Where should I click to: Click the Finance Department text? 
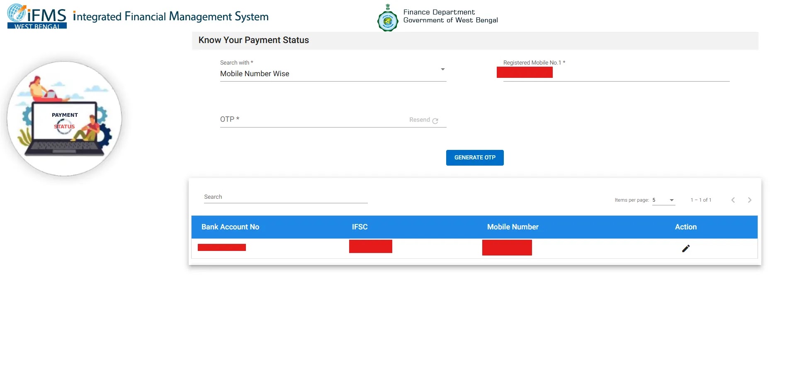[439, 12]
